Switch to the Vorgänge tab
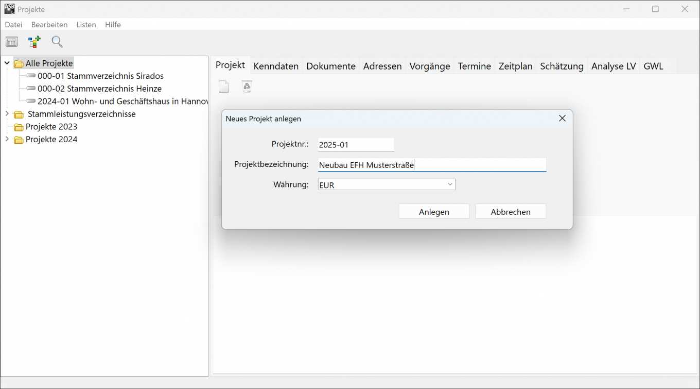 (x=430, y=66)
